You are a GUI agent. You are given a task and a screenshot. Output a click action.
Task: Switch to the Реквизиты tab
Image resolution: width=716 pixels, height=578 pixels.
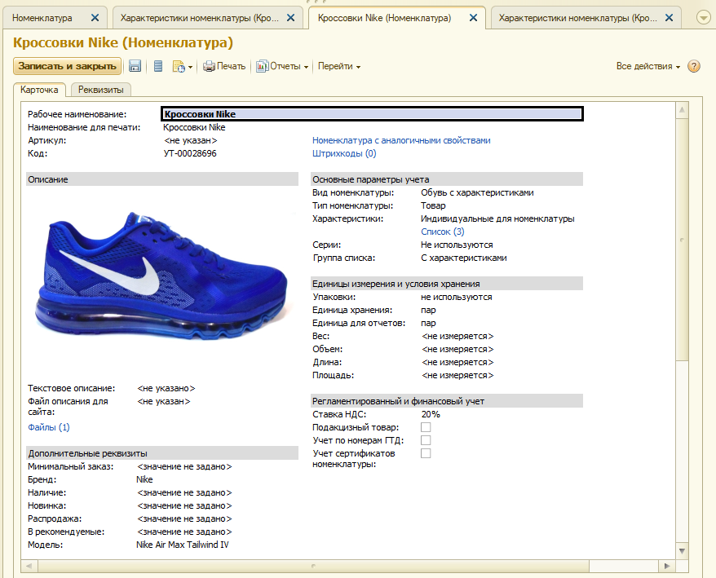pyautogui.click(x=101, y=90)
